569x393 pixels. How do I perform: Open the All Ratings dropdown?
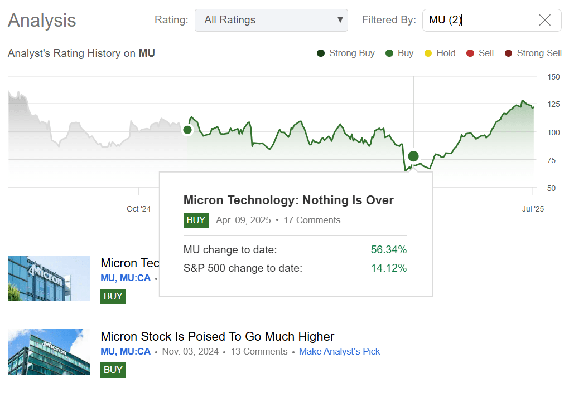pos(271,20)
